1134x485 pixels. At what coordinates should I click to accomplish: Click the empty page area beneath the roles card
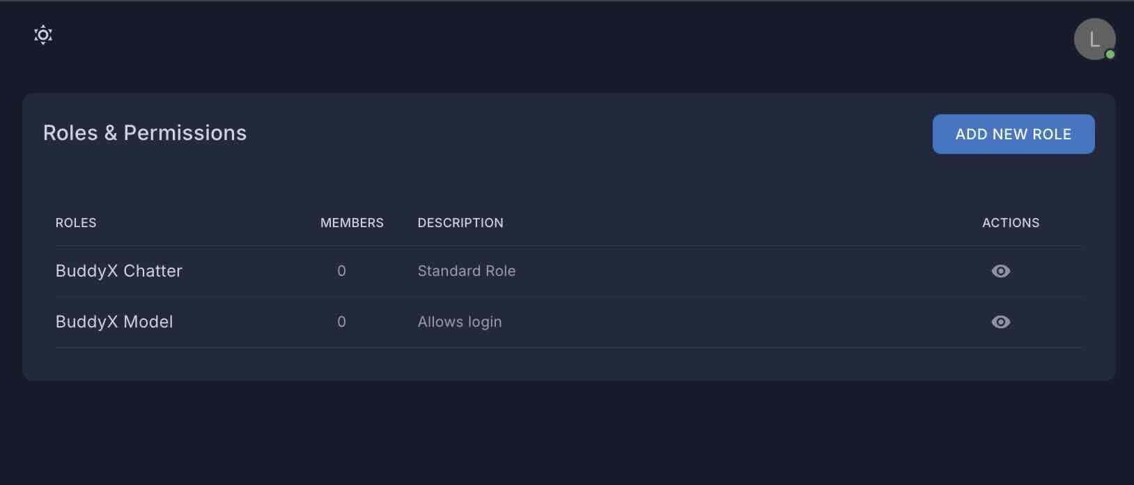pyautogui.click(x=567, y=432)
